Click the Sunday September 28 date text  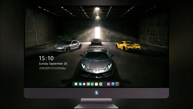[x=53, y=64]
